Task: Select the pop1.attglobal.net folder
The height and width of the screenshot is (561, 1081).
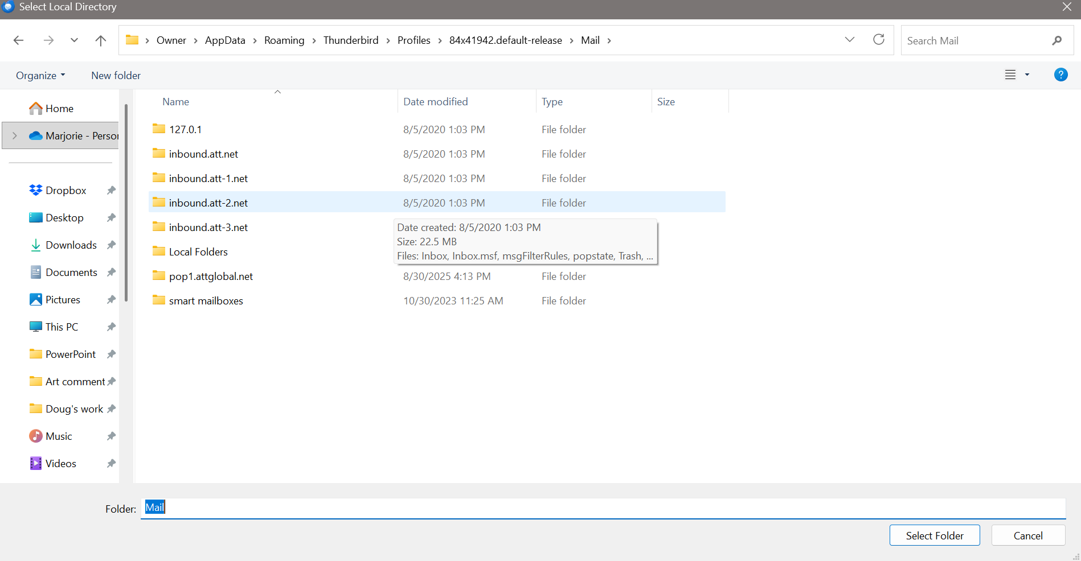Action: tap(437, 277)
